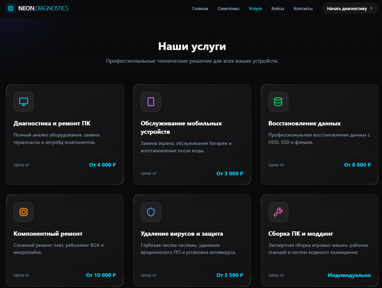Select the highlighted Услуги tab
The height and width of the screenshot is (288, 382).
(x=255, y=8)
